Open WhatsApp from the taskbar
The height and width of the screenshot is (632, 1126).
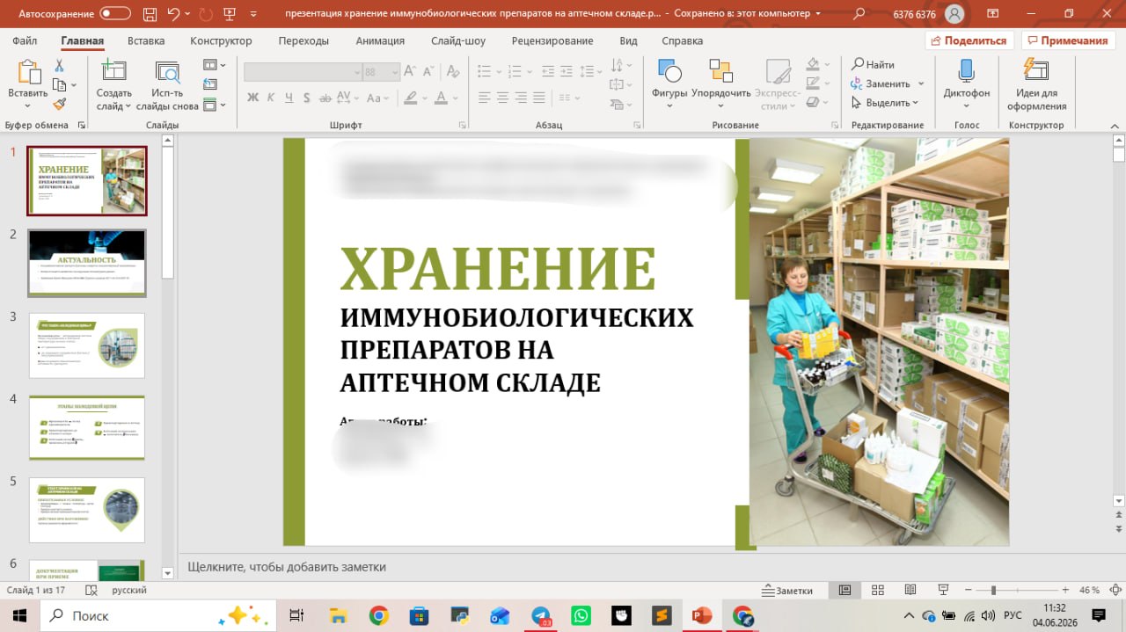point(581,616)
